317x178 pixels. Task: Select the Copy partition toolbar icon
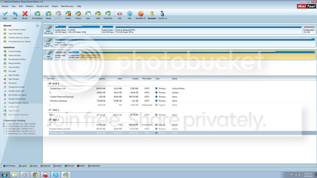click(88, 15)
